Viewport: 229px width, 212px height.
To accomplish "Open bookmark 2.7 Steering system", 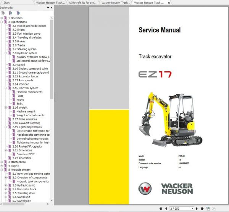I will 24,49.
